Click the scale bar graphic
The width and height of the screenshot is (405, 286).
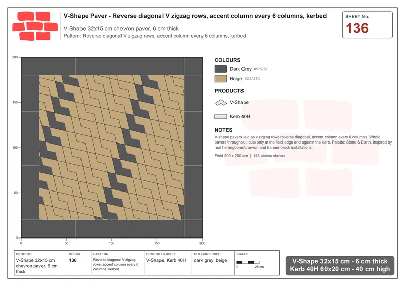pyautogui.click(x=248, y=262)
